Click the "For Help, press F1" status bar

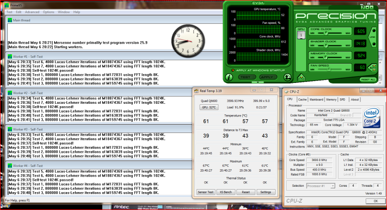[x=17, y=200]
